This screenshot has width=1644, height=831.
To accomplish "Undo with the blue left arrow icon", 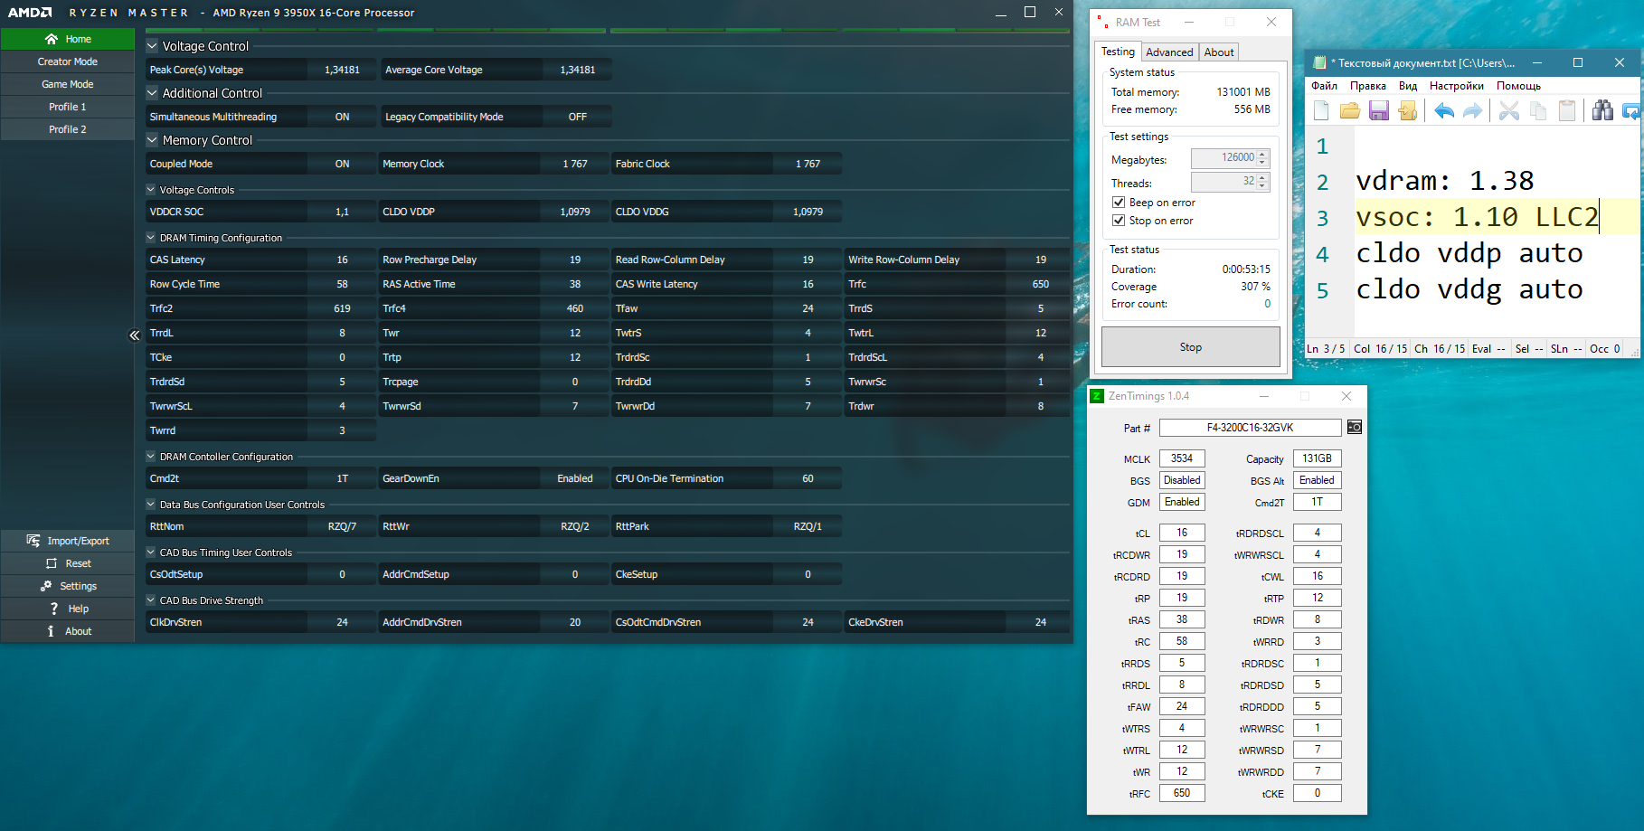I will click(1444, 110).
